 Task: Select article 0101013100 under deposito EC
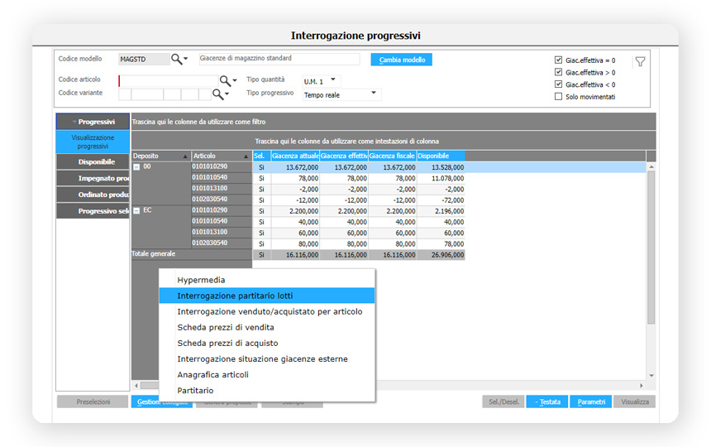[222, 233]
